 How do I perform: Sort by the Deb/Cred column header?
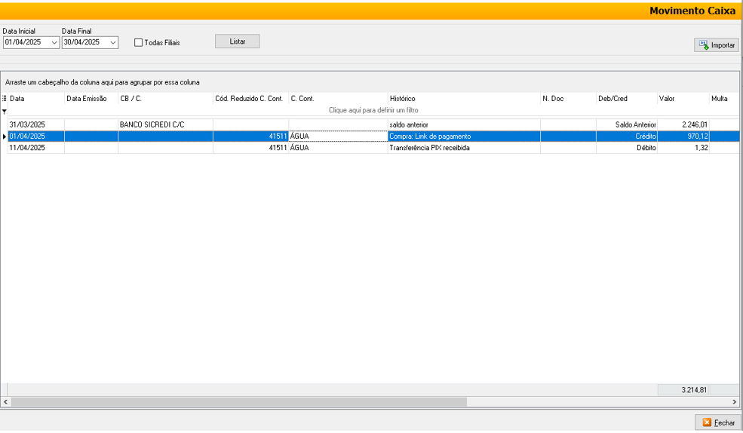[x=626, y=99]
